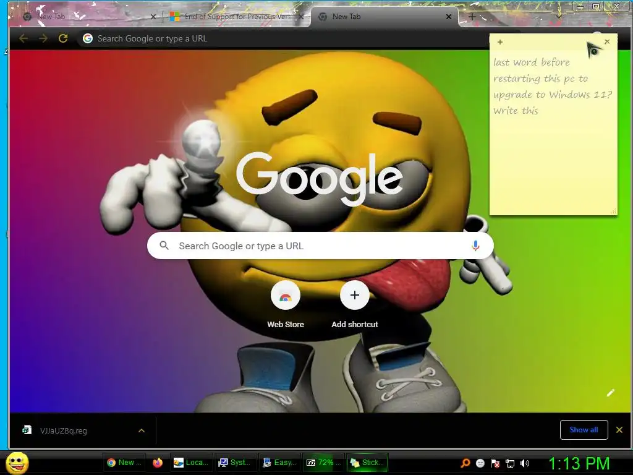Reload the current page

(63, 38)
